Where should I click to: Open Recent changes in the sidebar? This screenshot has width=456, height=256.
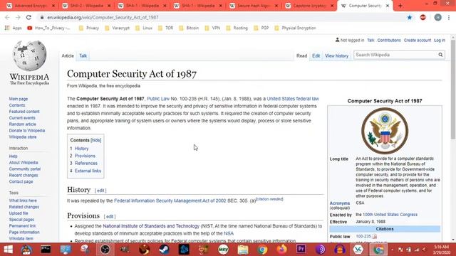point(24,176)
